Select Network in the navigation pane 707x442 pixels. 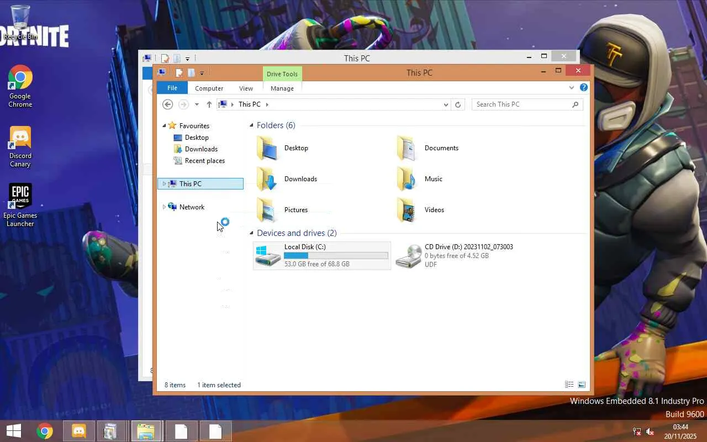point(192,207)
